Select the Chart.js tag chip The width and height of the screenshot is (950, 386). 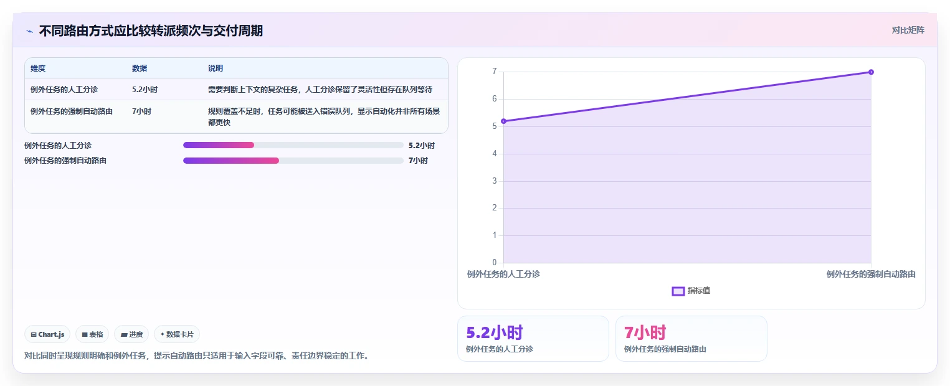(x=48, y=334)
